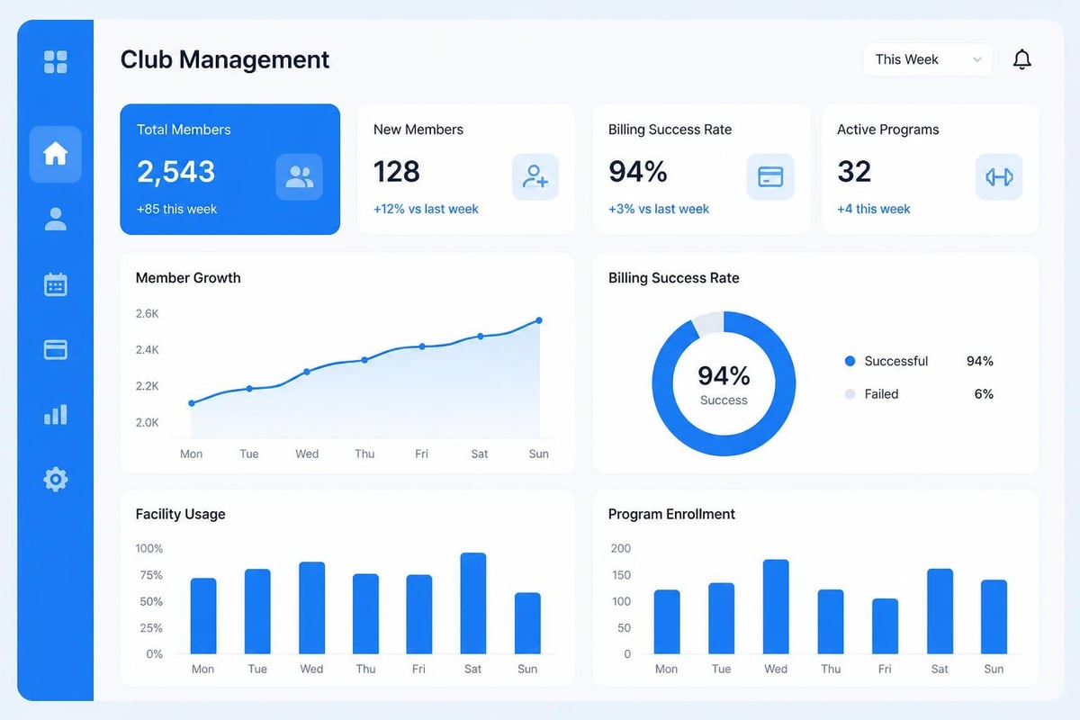Click the 200 axis label in Program Enrollment
The height and width of the screenshot is (720, 1080).
[x=621, y=548]
